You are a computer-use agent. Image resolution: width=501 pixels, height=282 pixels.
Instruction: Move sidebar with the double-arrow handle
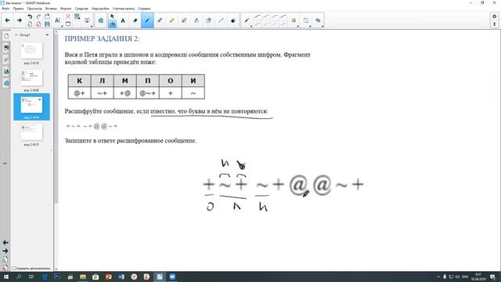[x=5, y=164]
